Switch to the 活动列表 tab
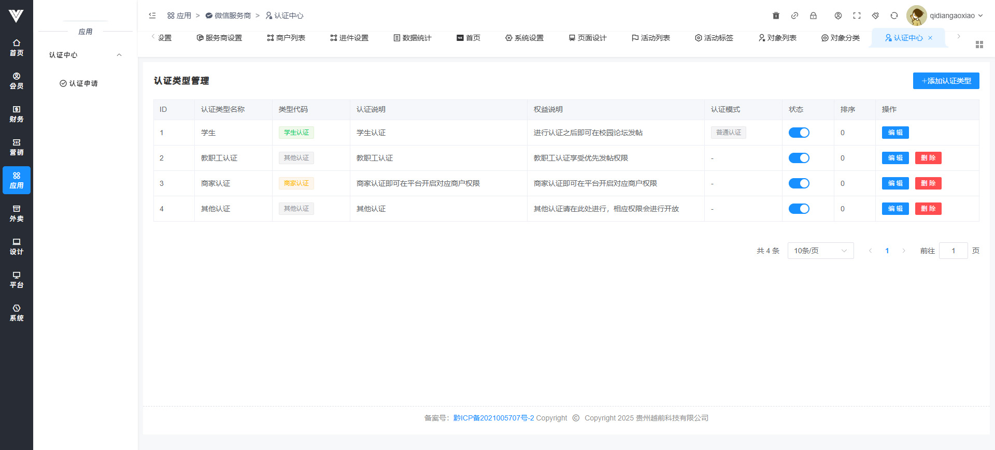The image size is (995, 450). coord(651,38)
